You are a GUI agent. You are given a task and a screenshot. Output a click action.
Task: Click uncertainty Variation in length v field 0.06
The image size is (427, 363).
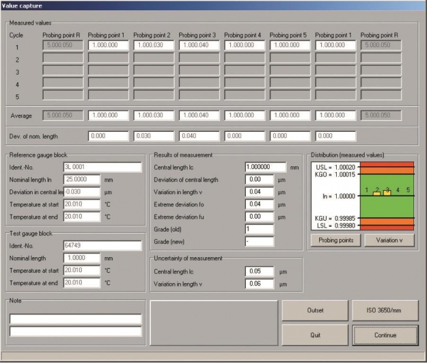coord(259,284)
